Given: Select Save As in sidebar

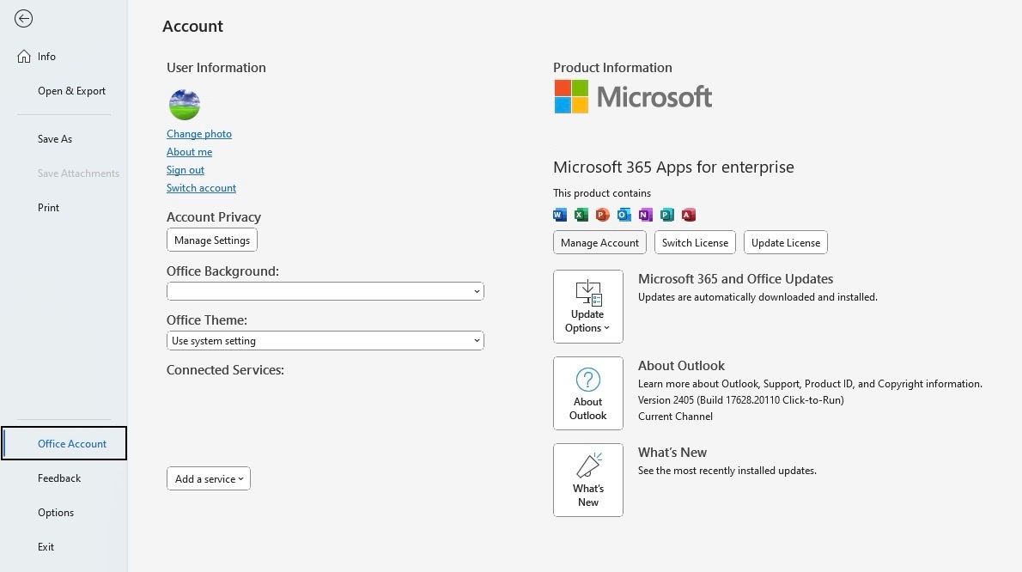Looking at the screenshot, I should (x=64, y=139).
